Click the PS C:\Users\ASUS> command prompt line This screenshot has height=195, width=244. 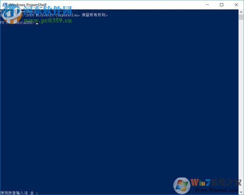(19, 23)
